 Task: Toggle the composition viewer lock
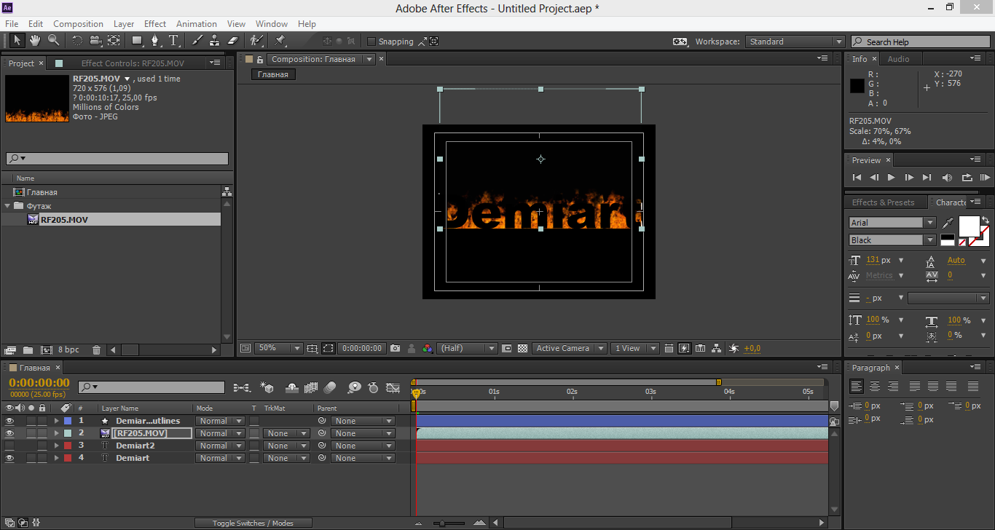[x=259, y=59]
